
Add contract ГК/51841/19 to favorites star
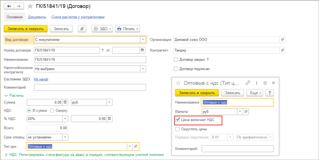coord(30,6)
